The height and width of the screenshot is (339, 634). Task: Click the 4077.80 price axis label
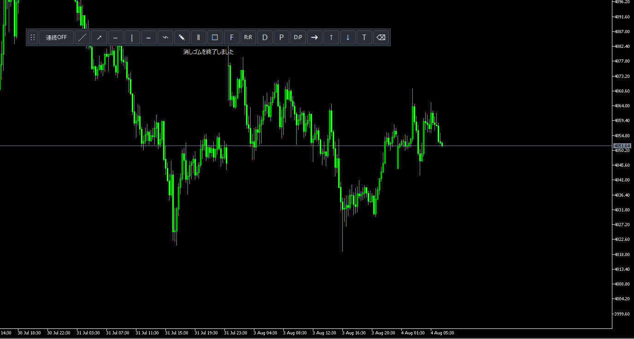622,61
